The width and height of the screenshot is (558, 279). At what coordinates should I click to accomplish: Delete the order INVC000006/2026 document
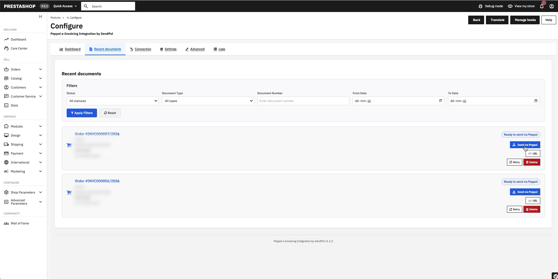pyautogui.click(x=532, y=209)
